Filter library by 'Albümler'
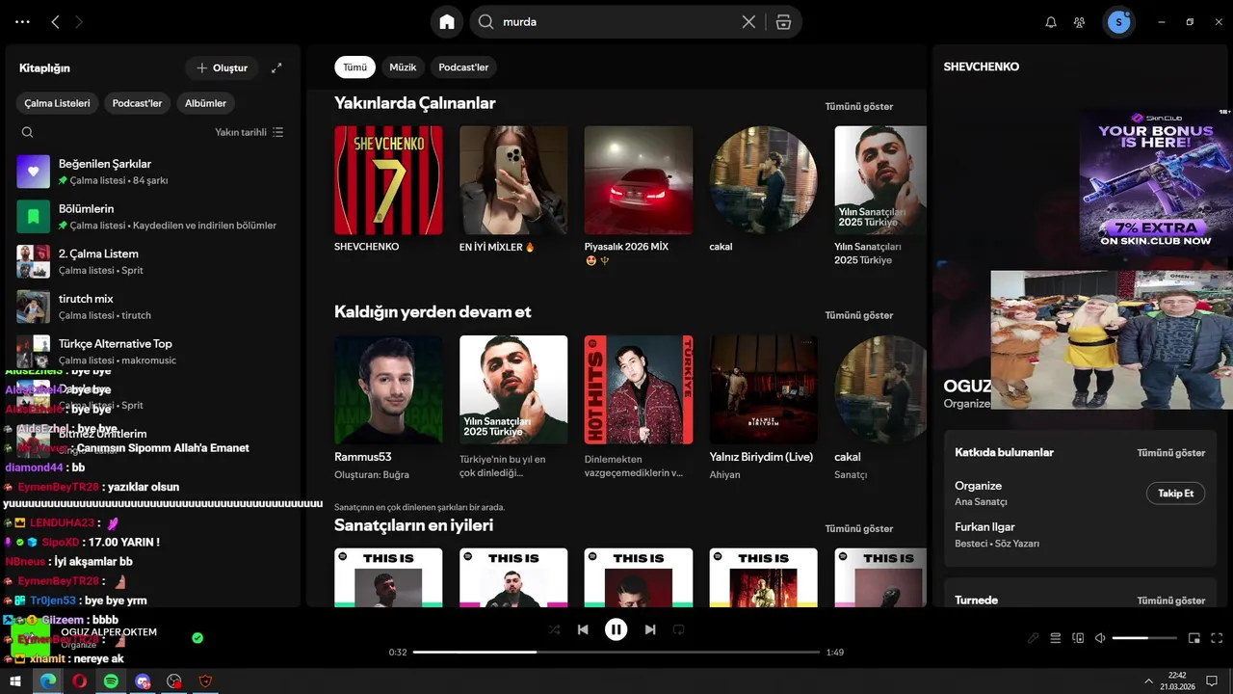Viewport: 1233px width, 694px height. point(205,103)
